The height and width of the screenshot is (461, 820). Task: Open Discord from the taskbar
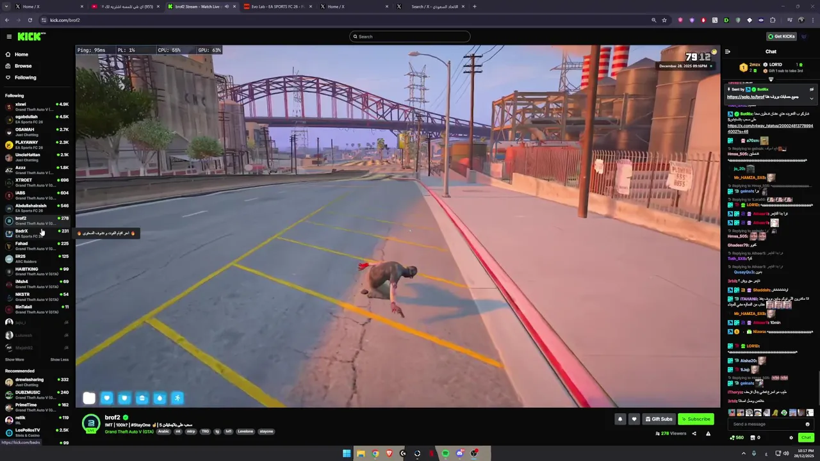click(x=460, y=453)
